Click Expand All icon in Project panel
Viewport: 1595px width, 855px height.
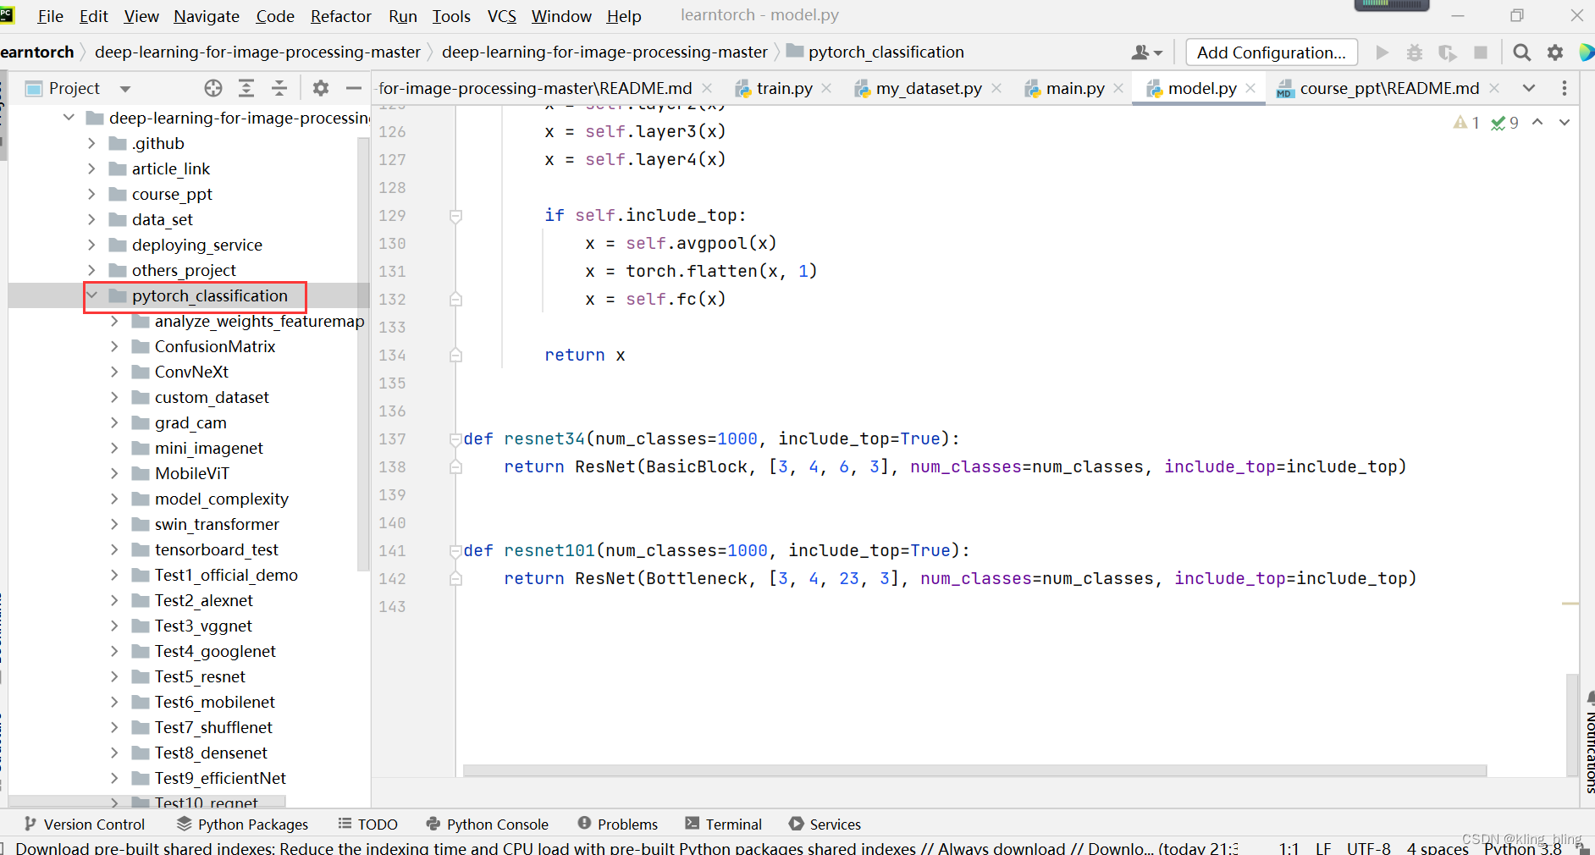tap(246, 88)
